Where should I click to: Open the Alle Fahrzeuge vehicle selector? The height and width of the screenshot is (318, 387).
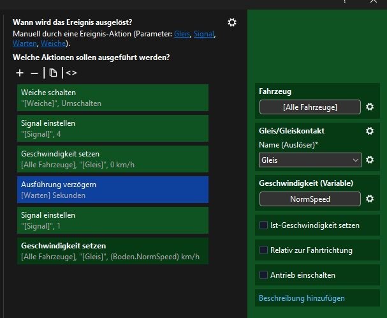point(310,107)
